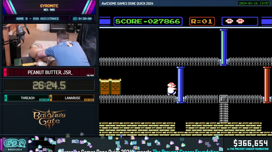Click the Game B - Dog Assistance category
272x152 pixels.
(x=37, y=19)
